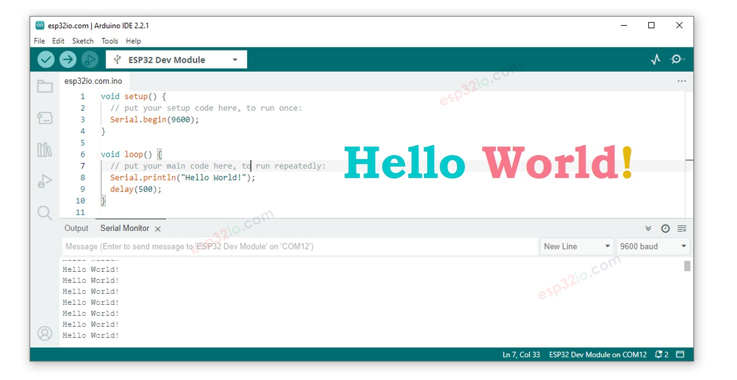Open the Sketchbook folder sidebar panel

pyautogui.click(x=45, y=86)
